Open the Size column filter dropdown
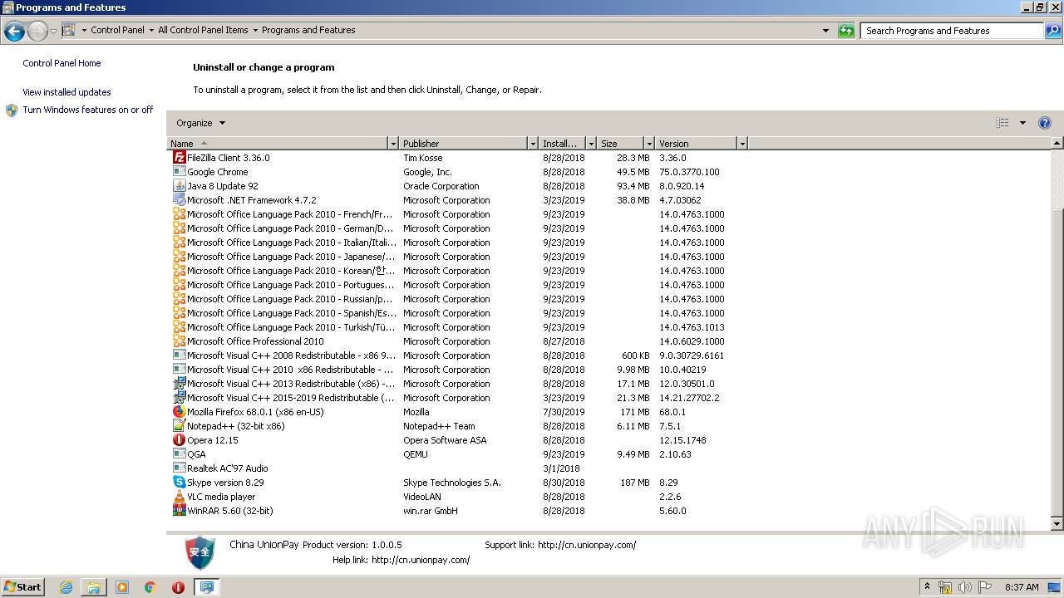 point(649,144)
